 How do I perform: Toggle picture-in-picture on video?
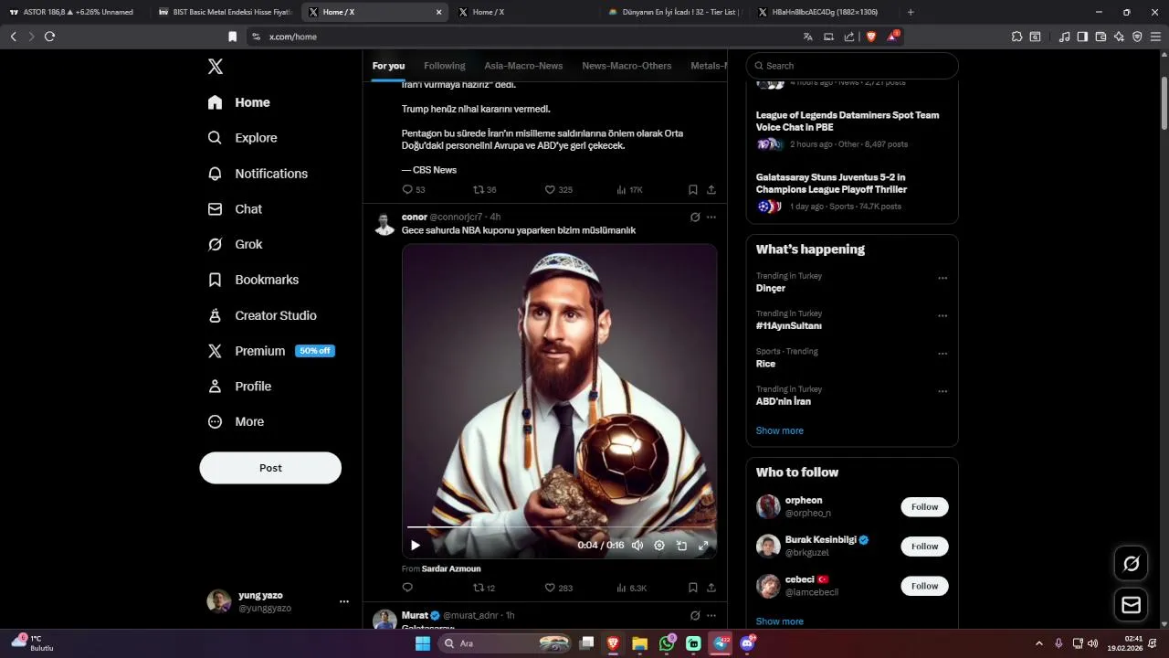click(x=681, y=546)
